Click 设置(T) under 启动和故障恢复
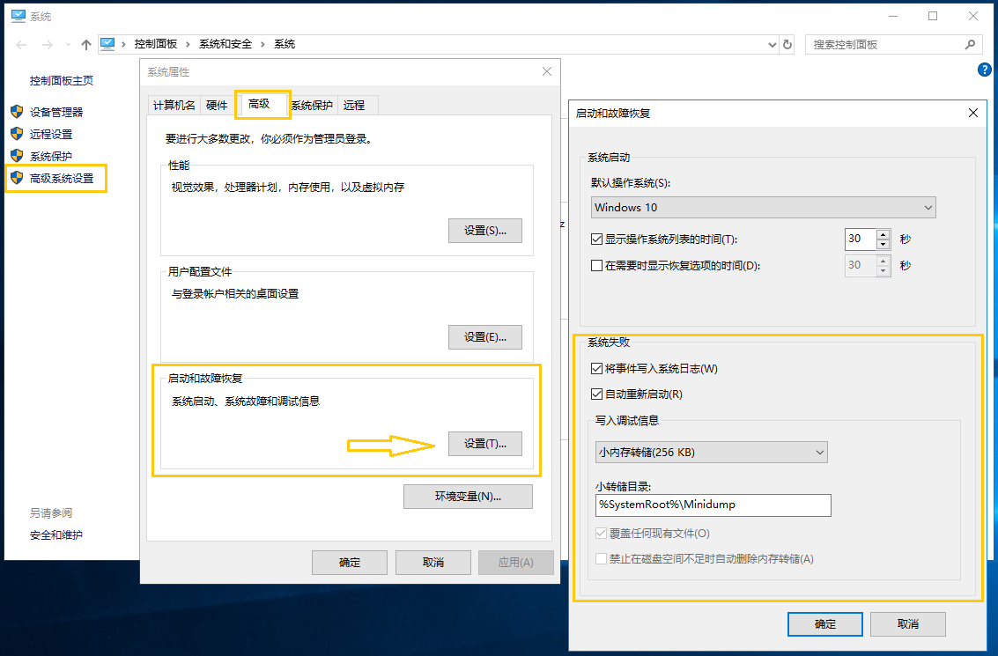The width and height of the screenshot is (998, 656). click(x=484, y=444)
